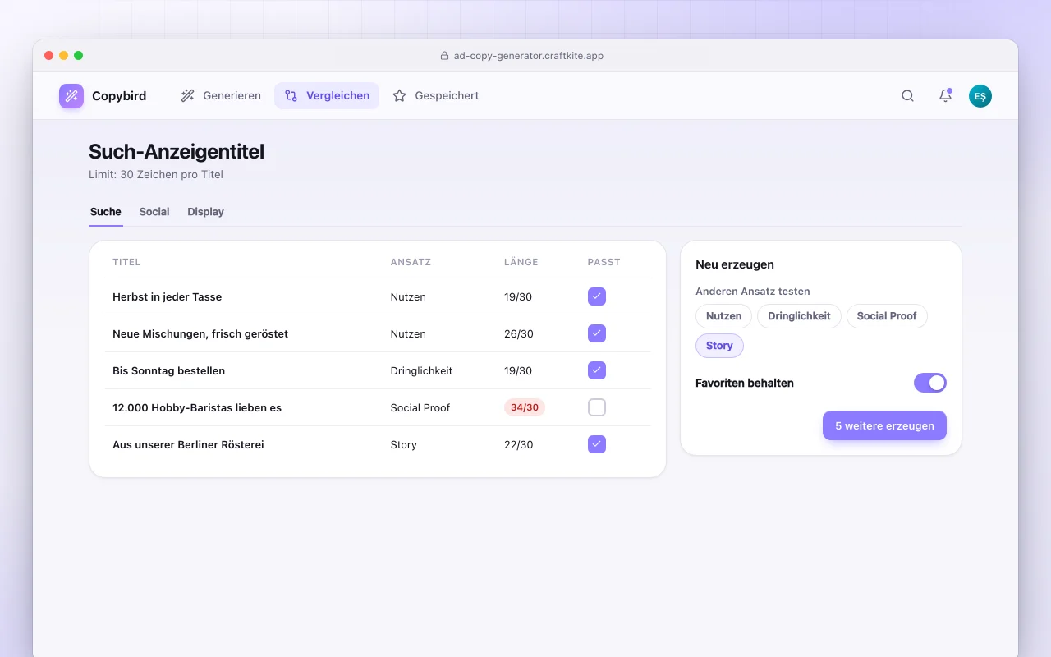Select the Social Proof approach chip
Viewport: 1051px width, 657px height.
[x=887, y=316]
